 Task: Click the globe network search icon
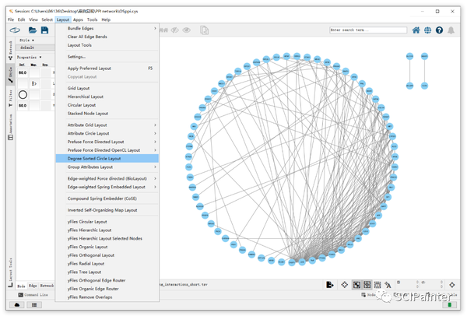tap(427, 30)
